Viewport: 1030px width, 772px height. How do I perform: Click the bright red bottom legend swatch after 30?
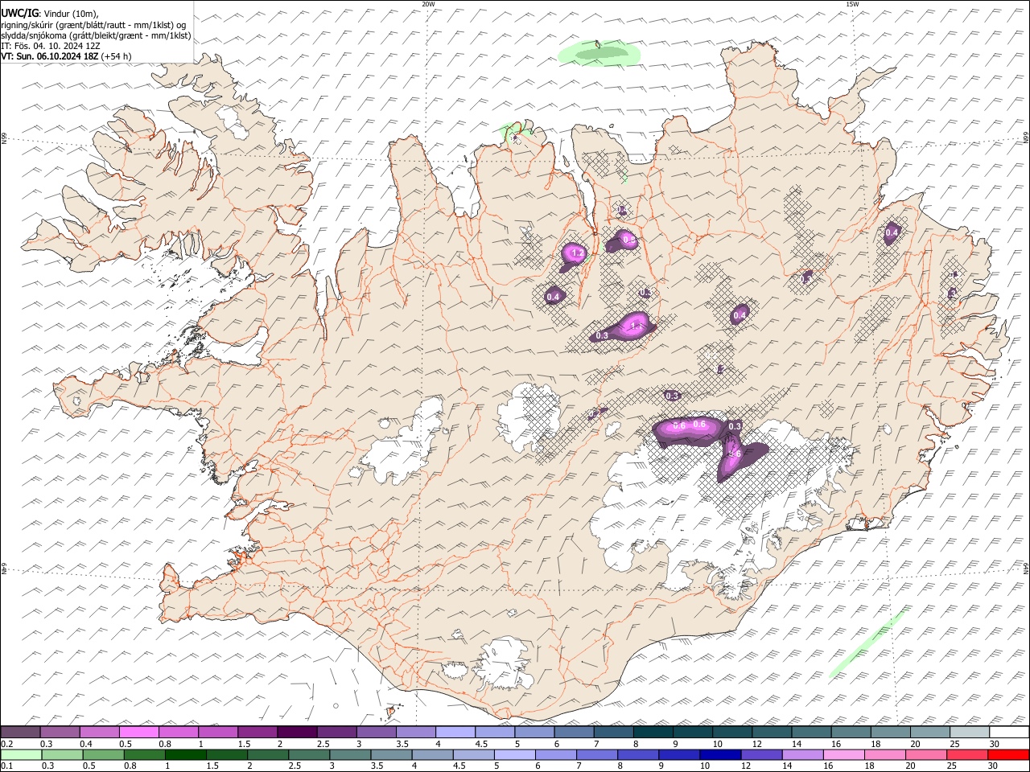pyautogui.click(x=1007, y=754)
